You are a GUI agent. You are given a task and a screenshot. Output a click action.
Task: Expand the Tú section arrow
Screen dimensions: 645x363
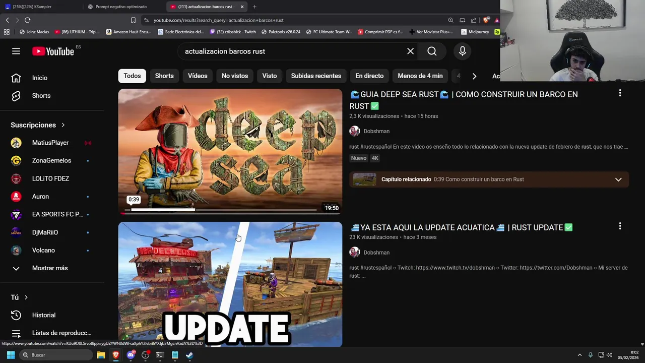pos(26,297)
